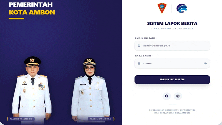The width and height of the screenshot is (222, 125).
Task: Click the user icon in email field
Action: click(139, 46)
